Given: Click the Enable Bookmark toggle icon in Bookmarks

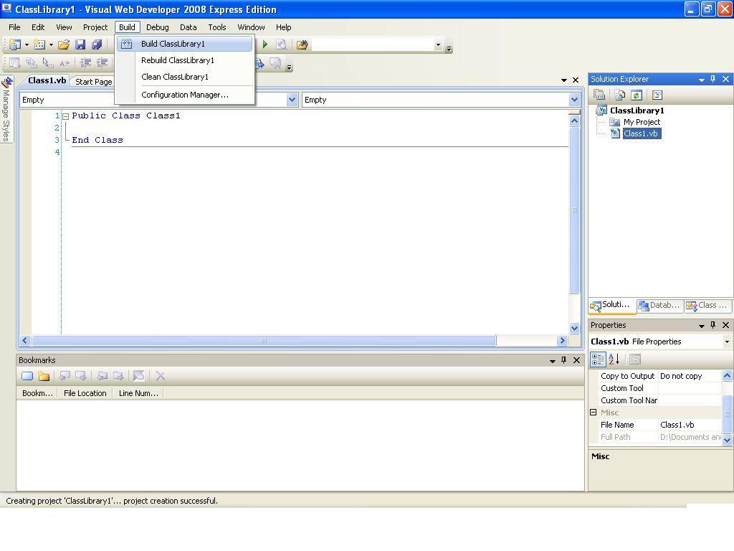Looking at the screenshot, I should (x=139, y=376).
